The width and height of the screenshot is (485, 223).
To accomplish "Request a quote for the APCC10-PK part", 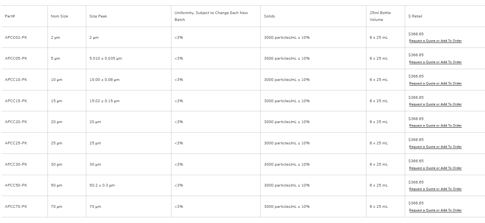I will [435, 84].
